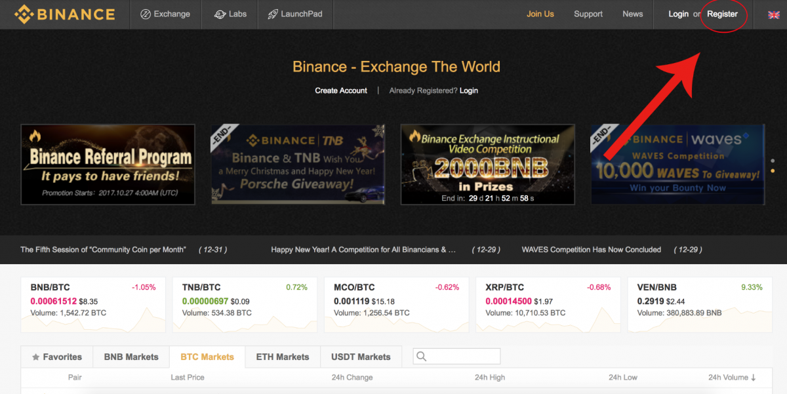This screenshot has height=394, width=787.
Task: Switch to the BTC Markets tab
Action: click(x=207, y=357)
